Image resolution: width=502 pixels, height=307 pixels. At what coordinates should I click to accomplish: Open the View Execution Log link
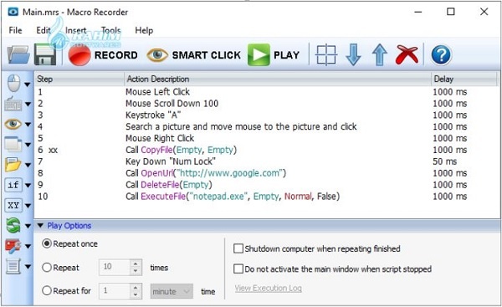[269, 288]
